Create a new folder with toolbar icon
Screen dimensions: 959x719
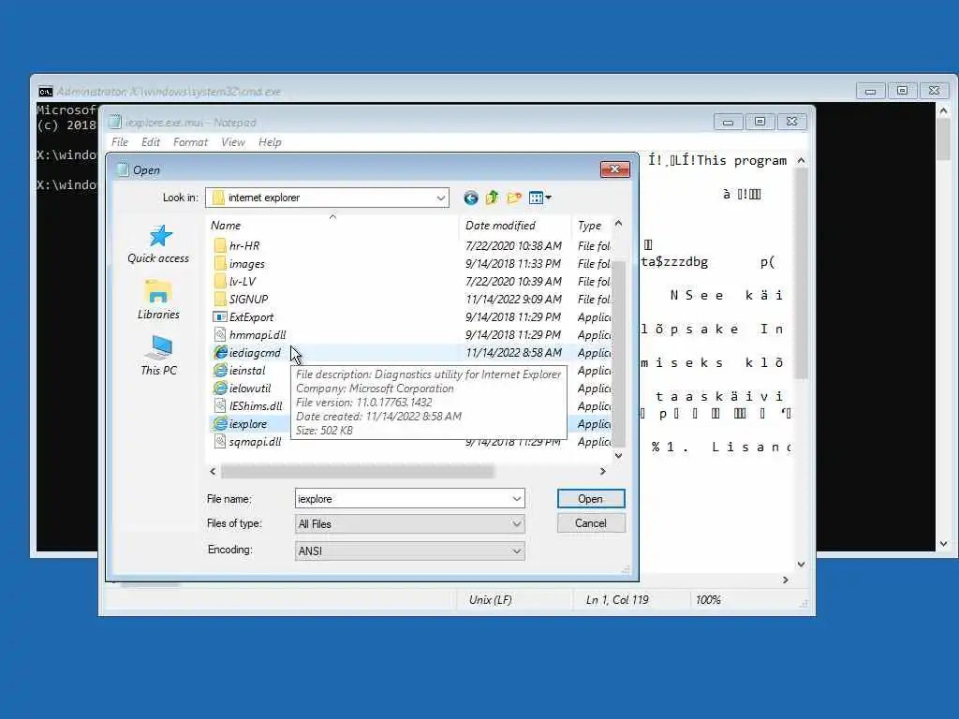(x=514, y=198)
